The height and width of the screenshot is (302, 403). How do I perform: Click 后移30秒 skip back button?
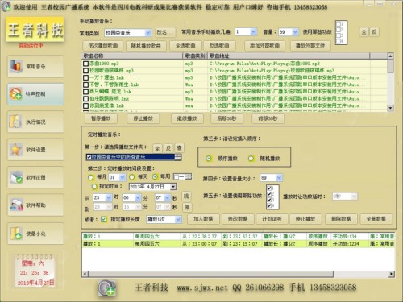226,118
